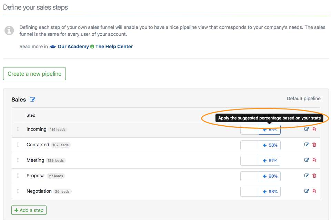Delete the Negotiation step
332x221 pixels.
(314, 191)
